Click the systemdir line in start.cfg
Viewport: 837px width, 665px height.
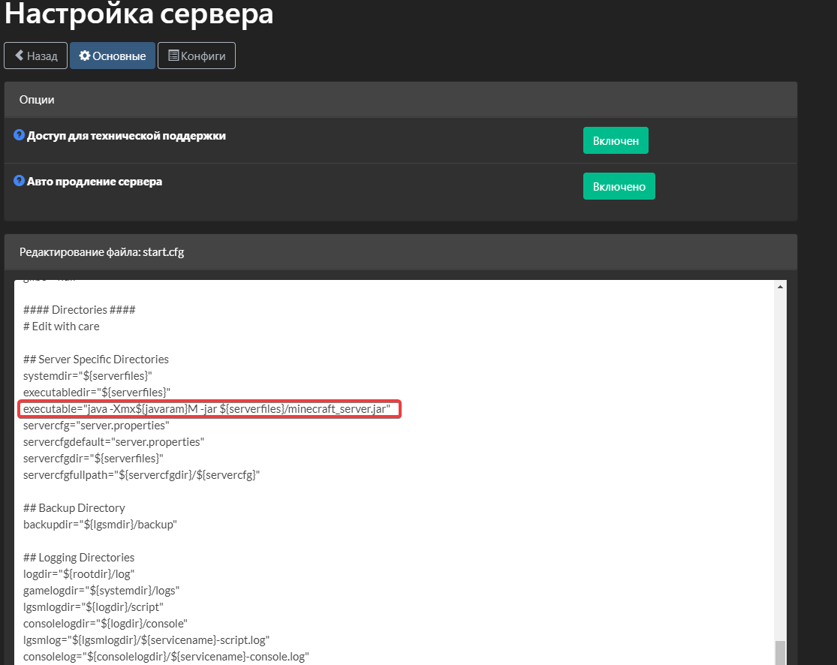88,376
